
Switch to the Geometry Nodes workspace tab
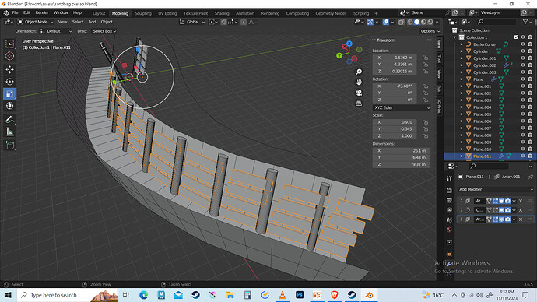click(x=331, y=13)
